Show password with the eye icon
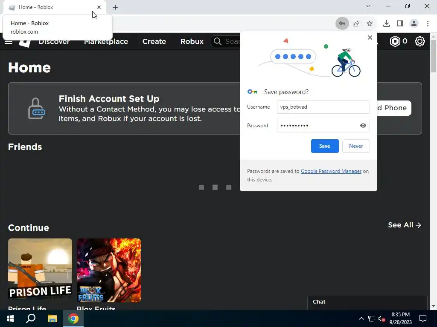 pyautogui.click(x=363, y=126)
